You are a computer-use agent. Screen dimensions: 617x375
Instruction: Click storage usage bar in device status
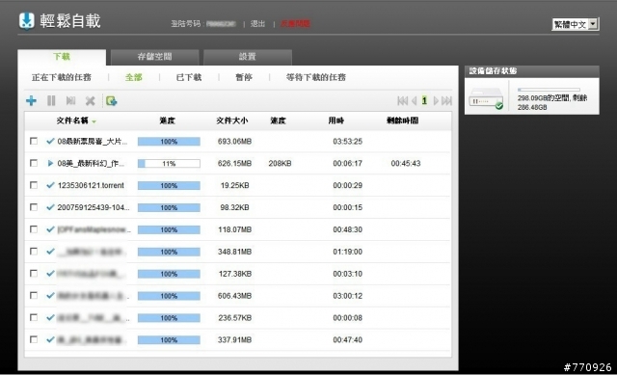pyautogui.click(x=549, y=90)
